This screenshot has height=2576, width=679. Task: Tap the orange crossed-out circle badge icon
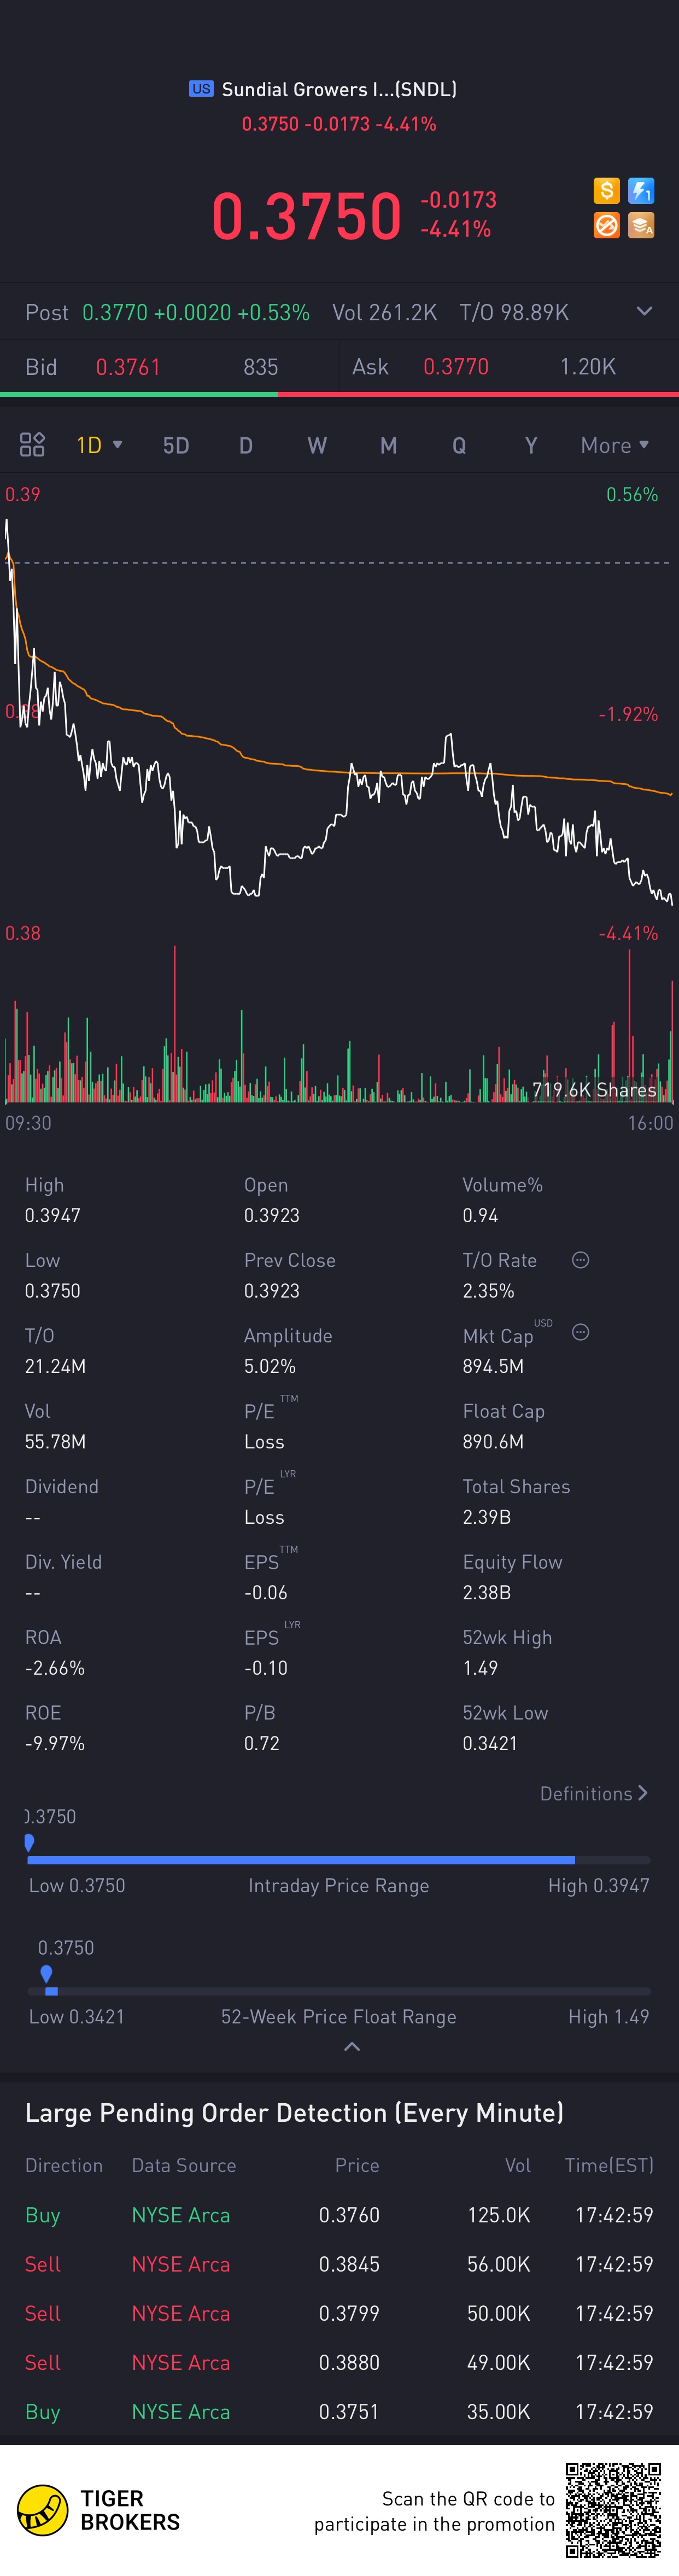(606, 225)
